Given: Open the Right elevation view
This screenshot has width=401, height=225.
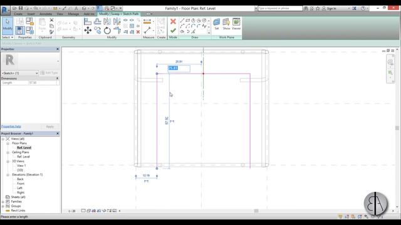Looking at the screenshot, I should point(21,192).
